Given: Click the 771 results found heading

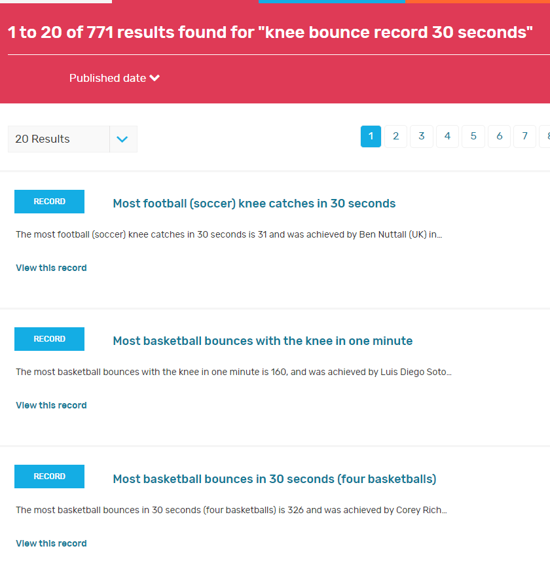Looking at the screenshot, I should click(270, 32).
